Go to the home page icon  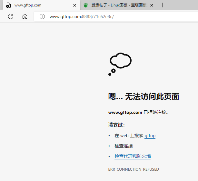coord(25,16)
